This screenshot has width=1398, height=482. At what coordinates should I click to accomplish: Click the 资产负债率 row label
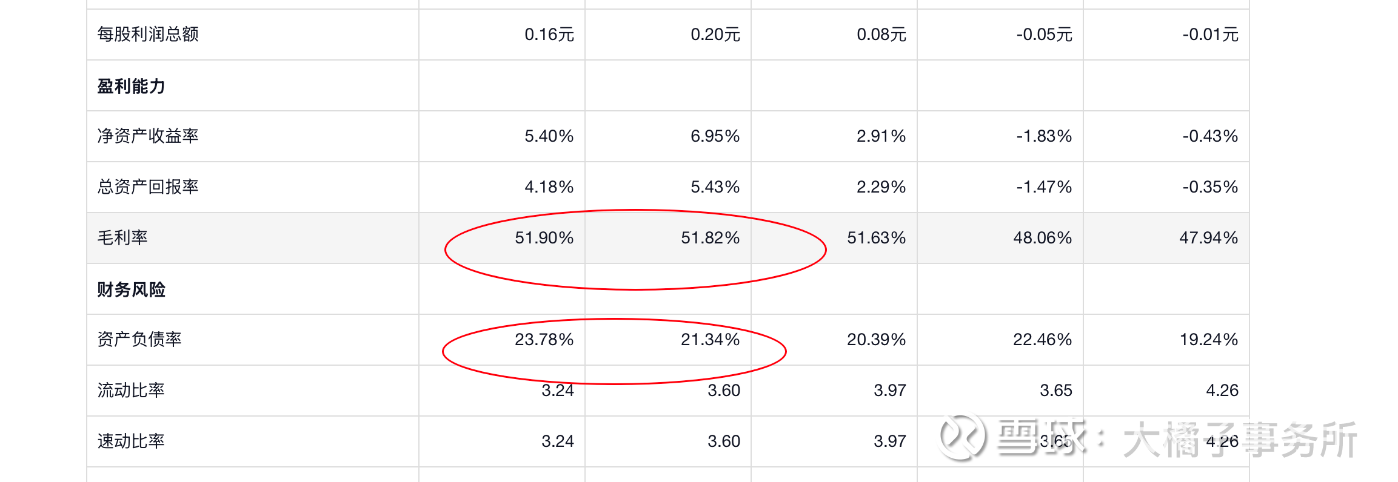(x=139, y=340)
